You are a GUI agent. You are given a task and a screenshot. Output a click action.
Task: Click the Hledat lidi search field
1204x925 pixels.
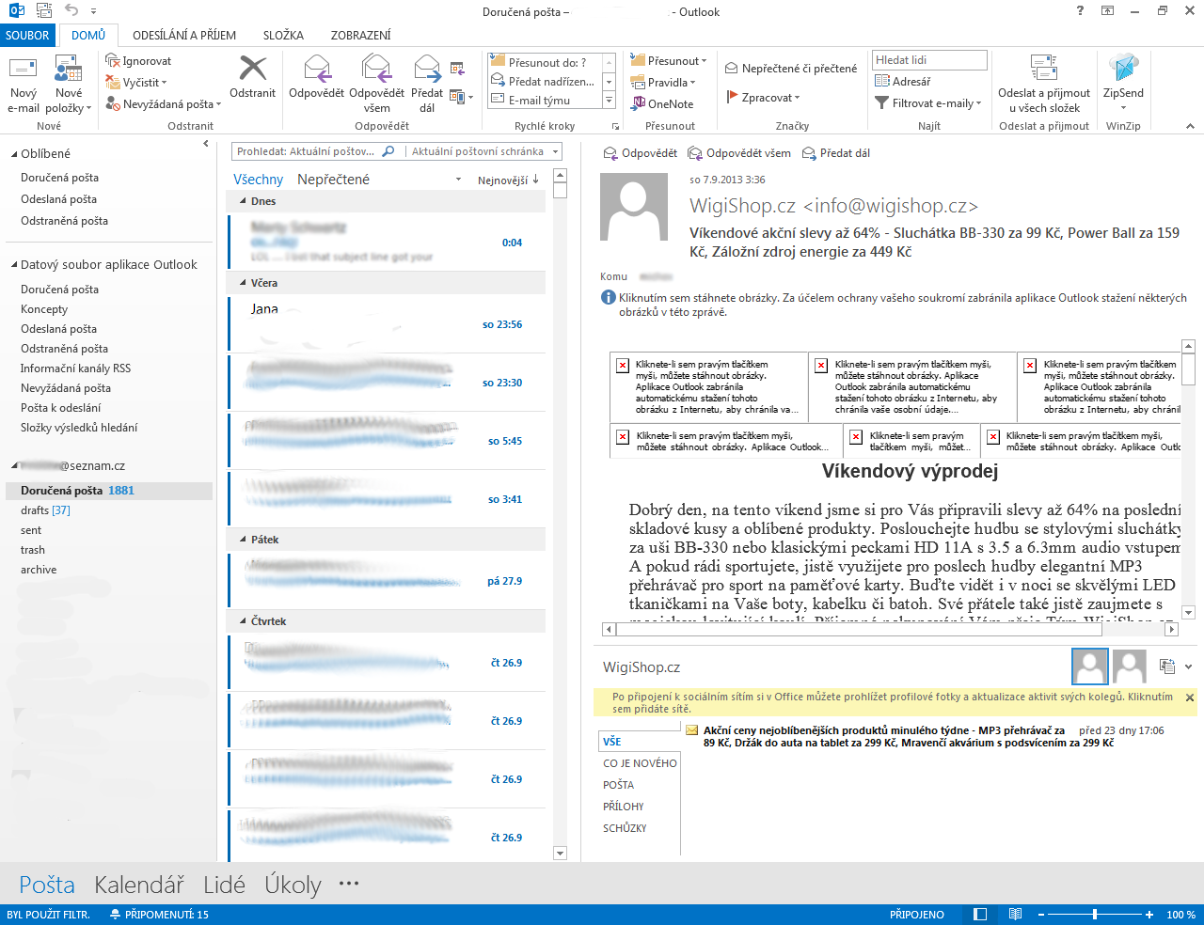(929, 60)
